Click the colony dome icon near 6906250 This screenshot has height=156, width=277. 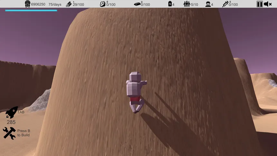[x=27, y=4]
